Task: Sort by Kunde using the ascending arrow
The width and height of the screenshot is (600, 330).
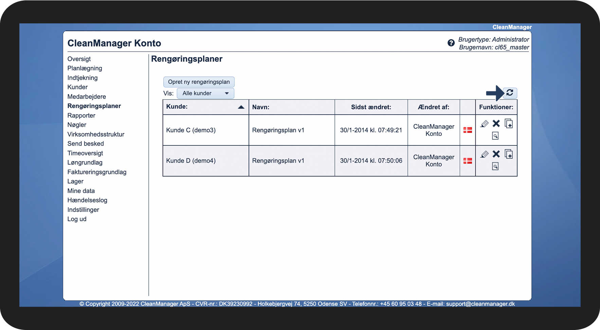Action: click(x=241, y=107)
